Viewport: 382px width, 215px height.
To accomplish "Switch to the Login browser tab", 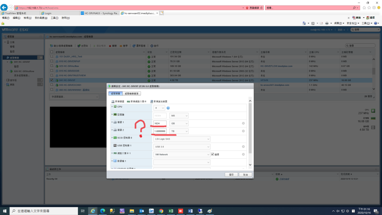I will coord(60,13).
